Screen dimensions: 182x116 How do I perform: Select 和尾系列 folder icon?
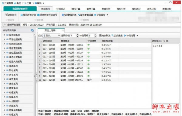(x=7, y=97)
